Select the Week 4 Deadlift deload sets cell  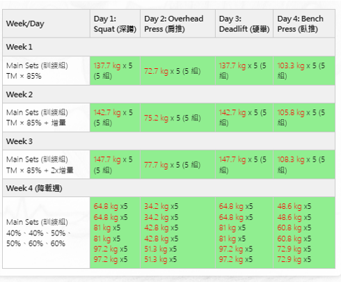tap(244, 233)
